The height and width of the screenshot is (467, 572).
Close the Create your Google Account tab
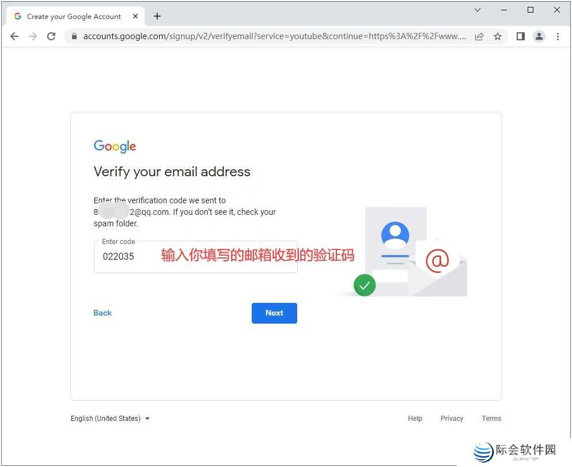[135, 16]
